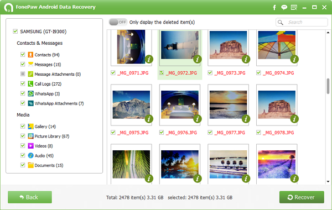This screenshot has width=332, height=210.
Task: Deselect the _MG_0972.JPG checkbox
Action: (x=162, y=73)
